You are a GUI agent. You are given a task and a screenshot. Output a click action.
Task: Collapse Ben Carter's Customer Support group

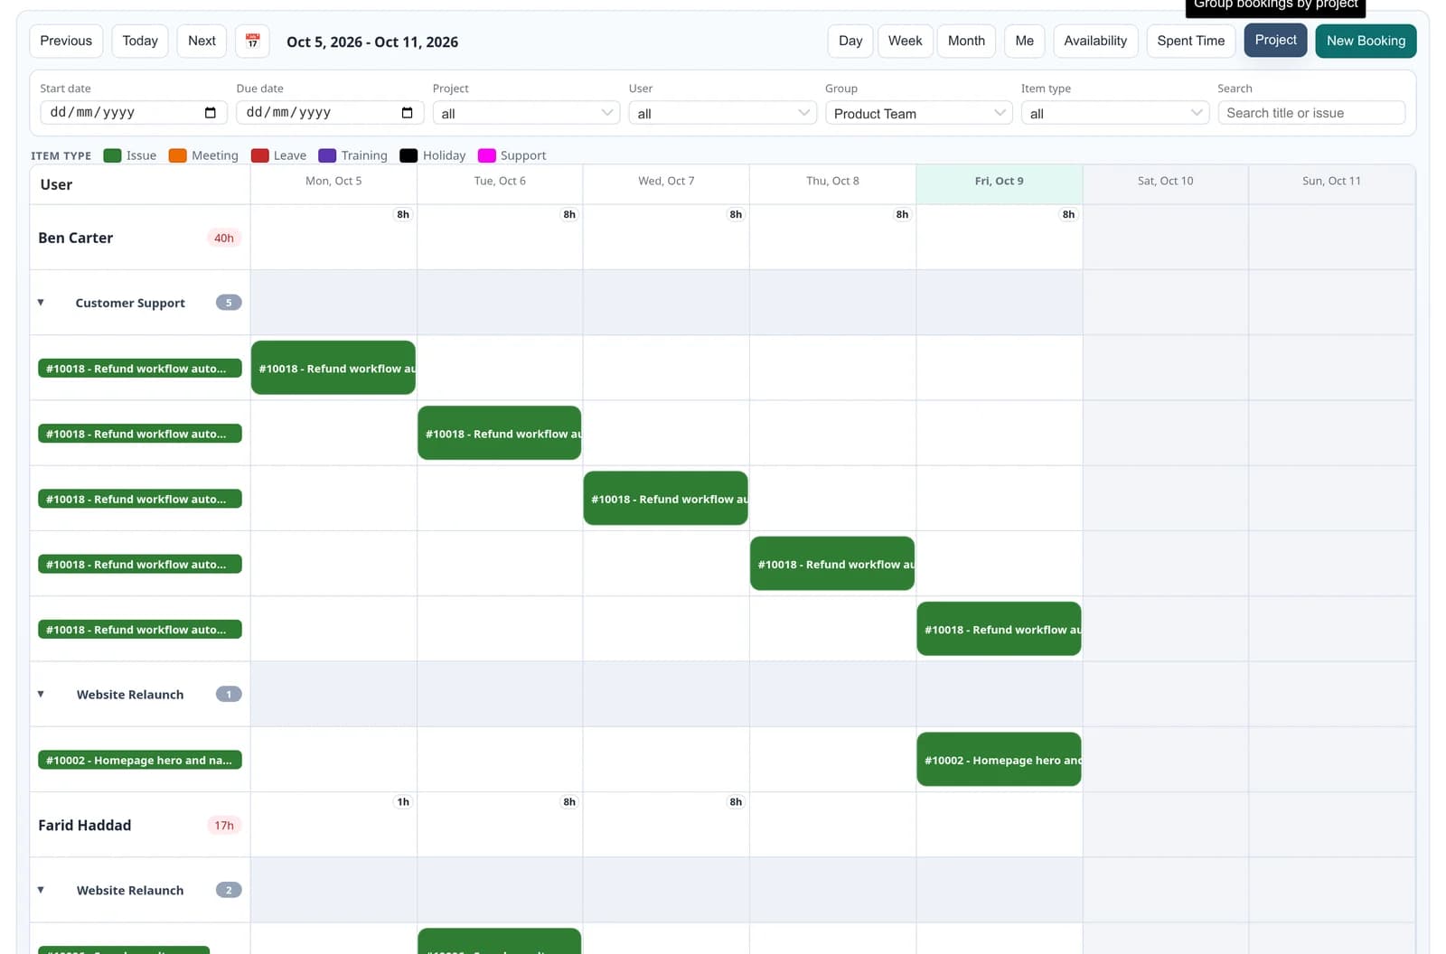(x=41, y=303)
